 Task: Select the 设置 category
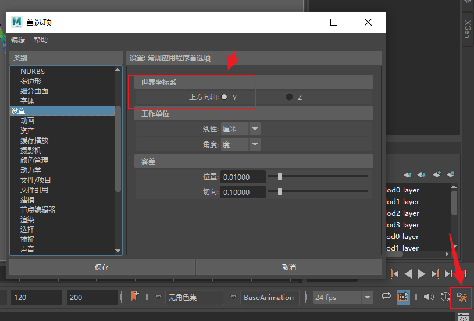point(62,111)
